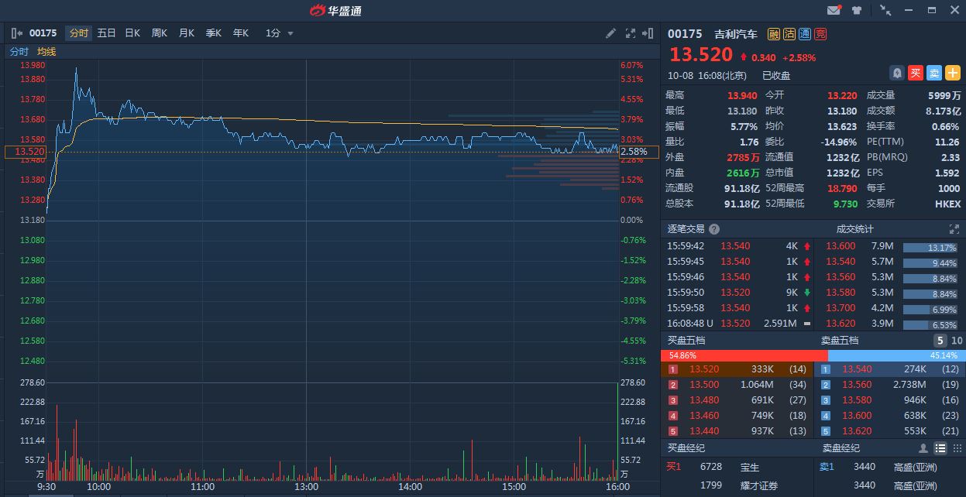
Task: Open the mail messages icon
Action: tap(834, 10)
